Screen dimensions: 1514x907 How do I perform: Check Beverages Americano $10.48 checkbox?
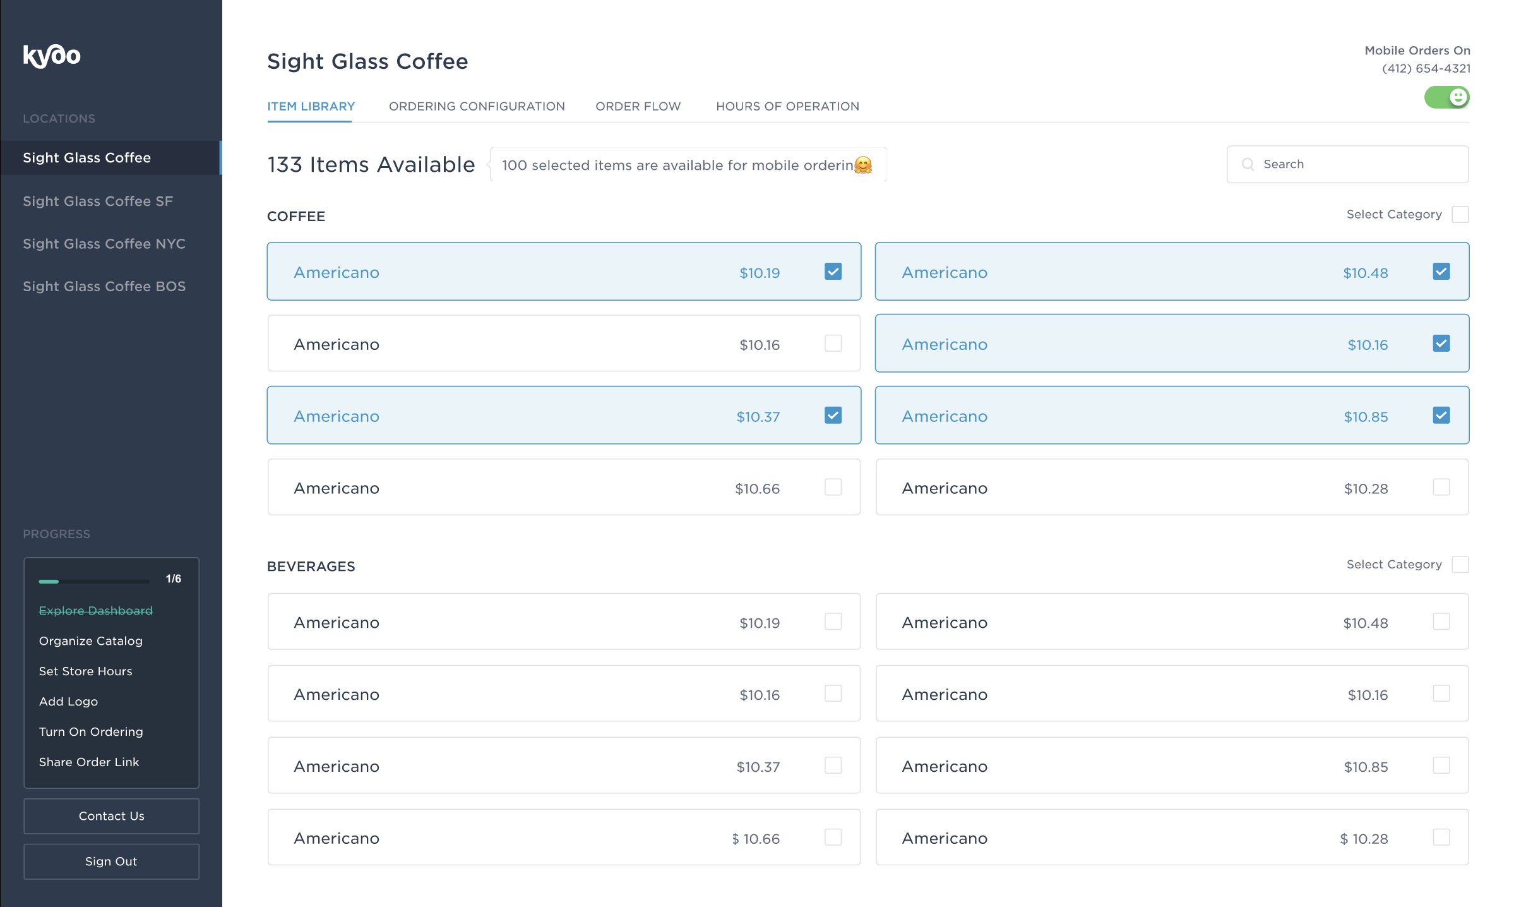(1441, 622)
